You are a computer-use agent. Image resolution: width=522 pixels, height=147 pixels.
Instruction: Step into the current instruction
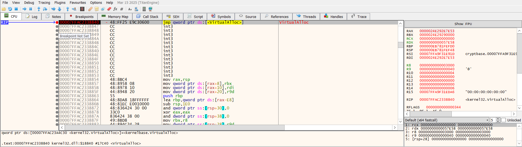click(x=39, y=9)
